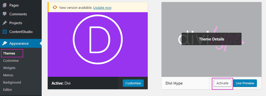The height and width of the screenshot is (96, 266).
Task: Open Background submenu item
Action: (x=12, y=82)
